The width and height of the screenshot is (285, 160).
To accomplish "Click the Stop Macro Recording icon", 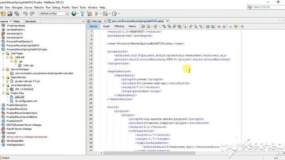I will [224, 27].
